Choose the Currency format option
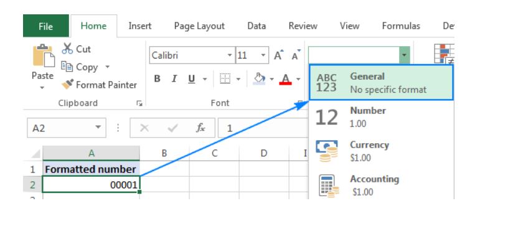The image size is (518, 231). click(381, 151)
